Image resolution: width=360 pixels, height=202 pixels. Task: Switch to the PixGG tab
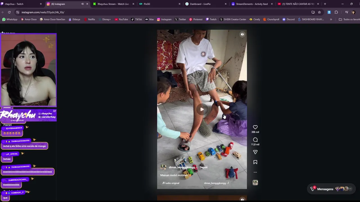pyautogui.click(x=159, y=4)
